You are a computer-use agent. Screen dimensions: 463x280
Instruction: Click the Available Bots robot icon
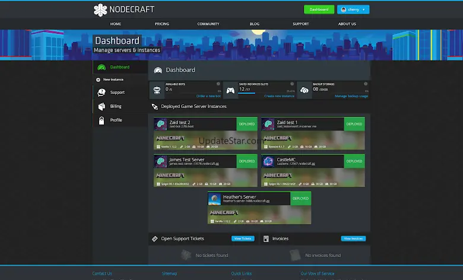click(157, 90)
